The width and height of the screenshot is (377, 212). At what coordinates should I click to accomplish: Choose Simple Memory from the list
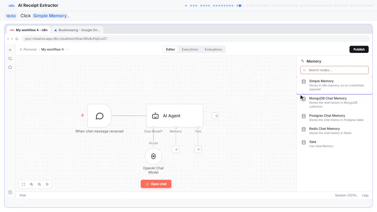(334, 85)
